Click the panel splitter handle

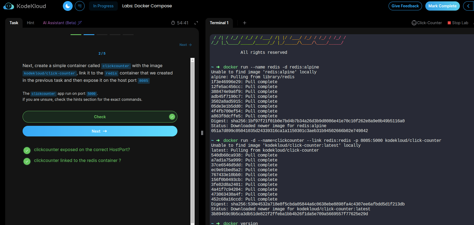[202, 133]
